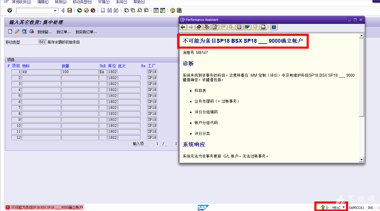Minimize the Performance Assistant window
Image resolution: width=380 pixels, height=211 pixels.
pyautogui.click(x=350, y=20)
